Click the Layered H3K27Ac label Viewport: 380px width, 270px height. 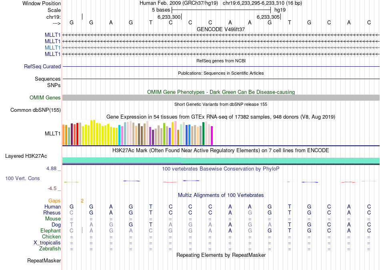pos(26,156)
